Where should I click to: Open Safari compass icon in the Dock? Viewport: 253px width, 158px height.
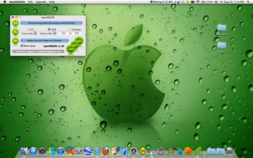[97, 151]
